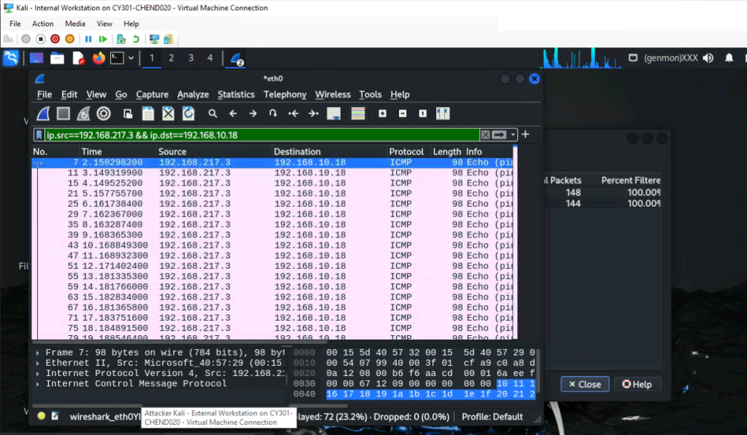Open Firefox from Kali panel
This screenshot has width=747, height=435.
(98, 58)
